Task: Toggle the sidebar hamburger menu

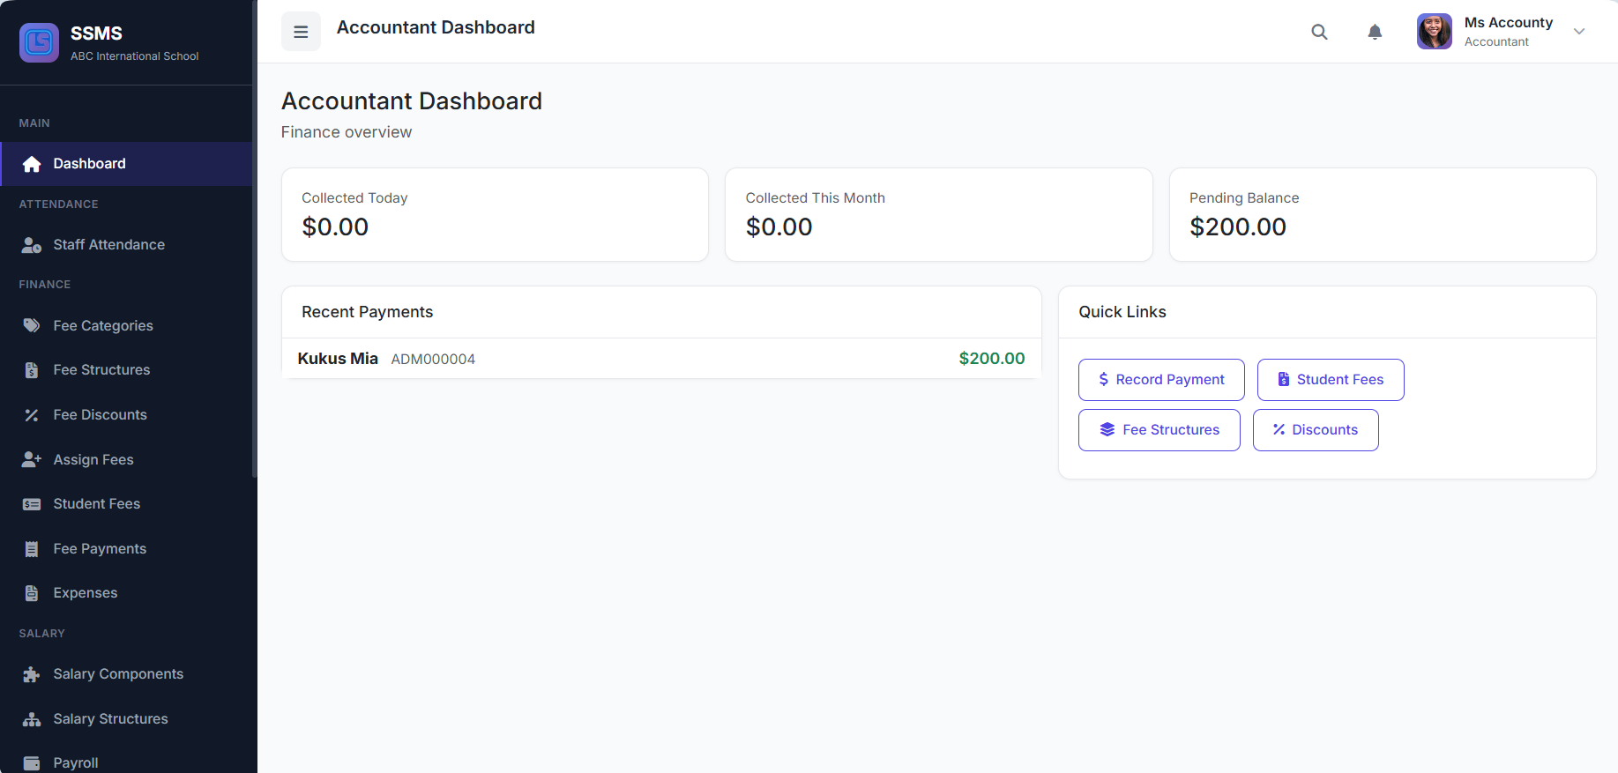Action: (301, 32)
